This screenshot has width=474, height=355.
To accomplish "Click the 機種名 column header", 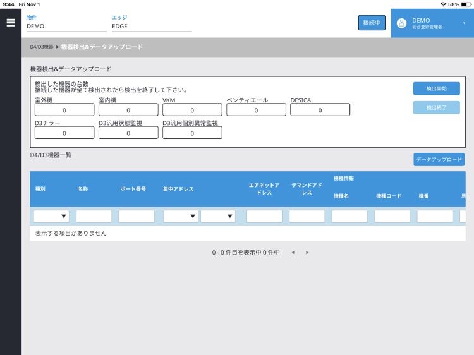I will (341, 196).
